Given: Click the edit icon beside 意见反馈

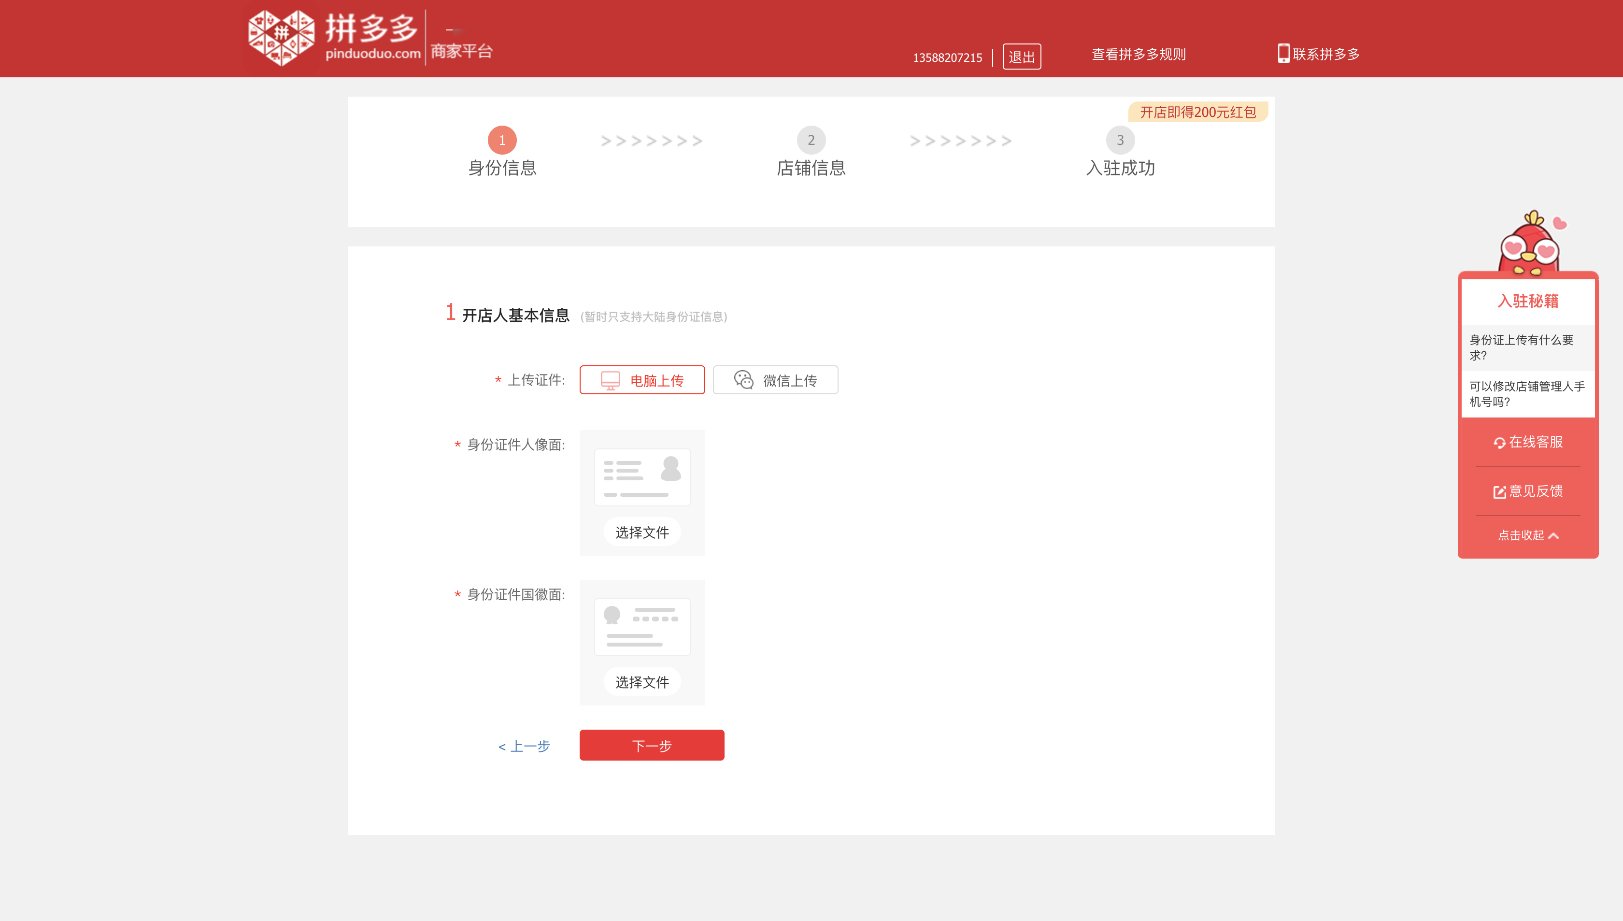Looking at the screenshot, I should [x=1499, y=492].
